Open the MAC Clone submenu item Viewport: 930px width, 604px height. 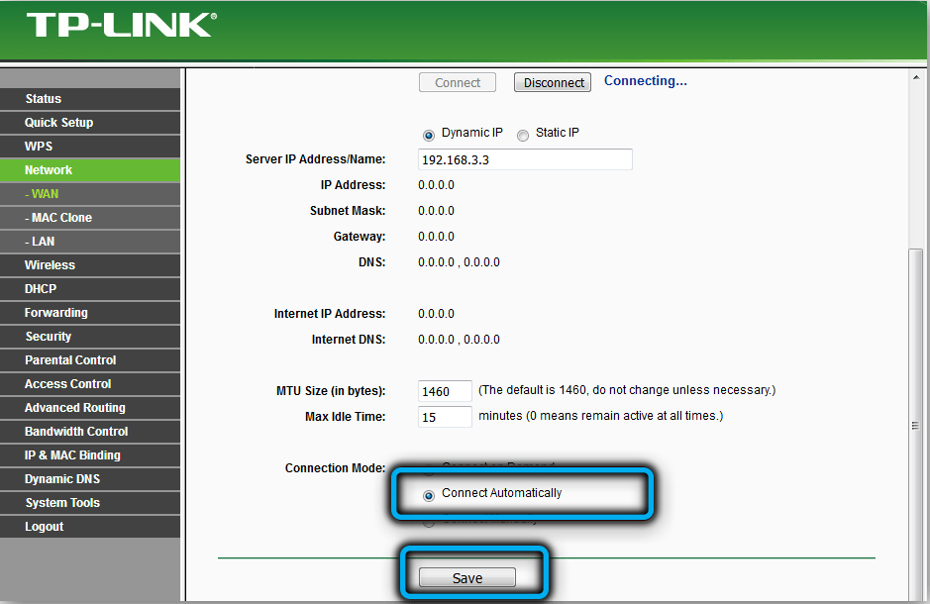coord(90,218)
